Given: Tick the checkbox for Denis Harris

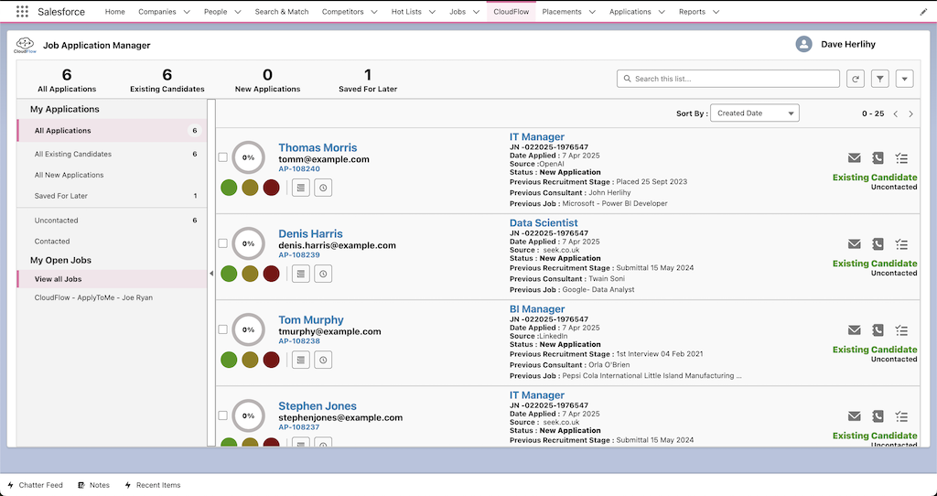Looking at the screenshot, I should [222, 243].
